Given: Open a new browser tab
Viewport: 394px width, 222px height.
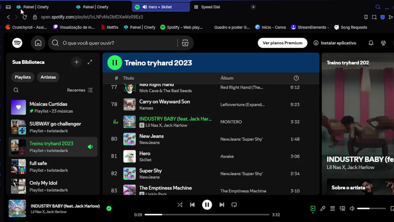Looking at the screenshot, I should coord(253,7).
